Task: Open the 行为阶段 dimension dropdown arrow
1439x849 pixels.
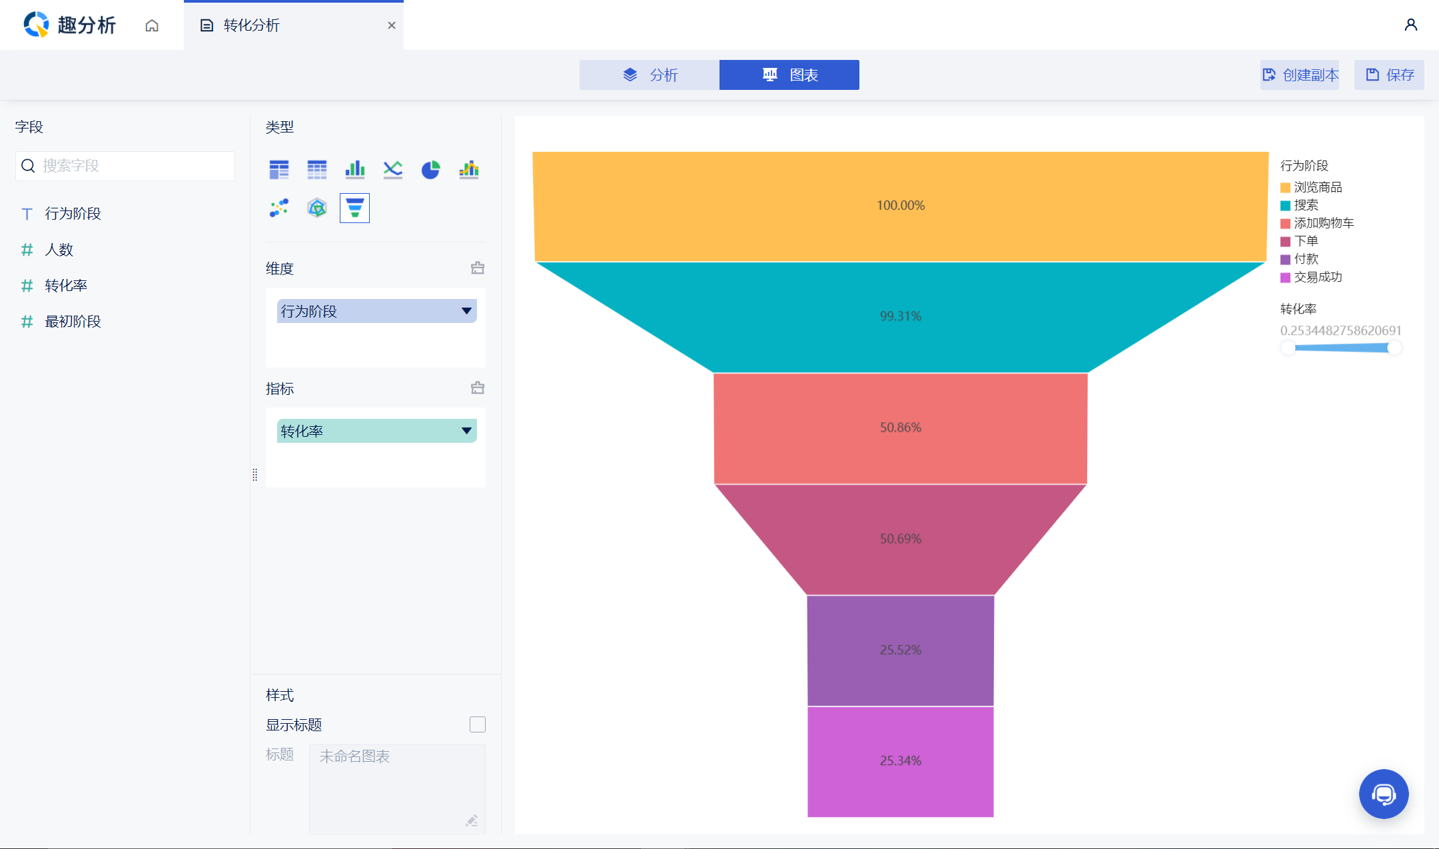Action: [x=466, y=311]
